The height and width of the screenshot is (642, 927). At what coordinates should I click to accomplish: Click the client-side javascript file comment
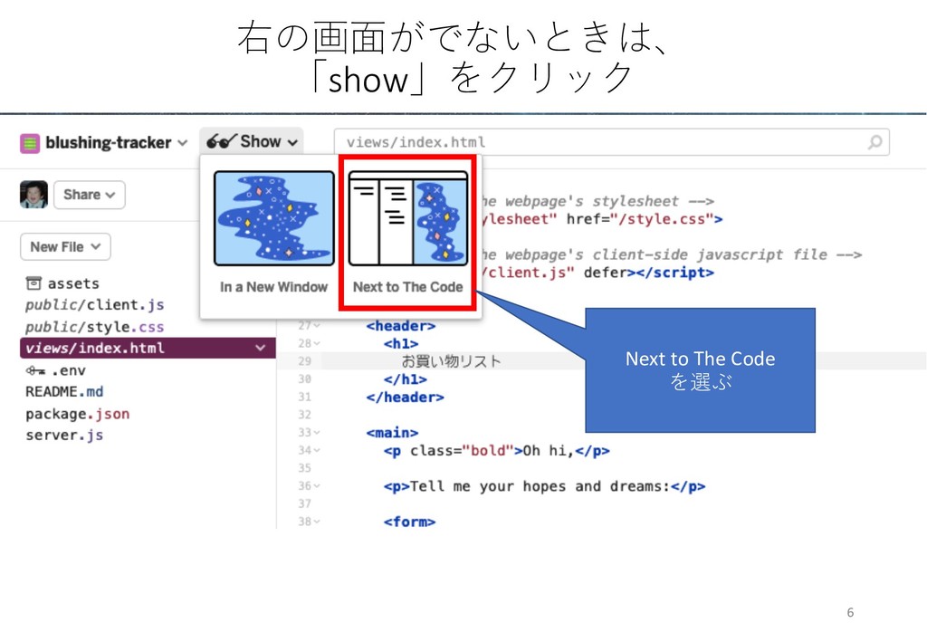pyautogui.click(x=671, y=254)
